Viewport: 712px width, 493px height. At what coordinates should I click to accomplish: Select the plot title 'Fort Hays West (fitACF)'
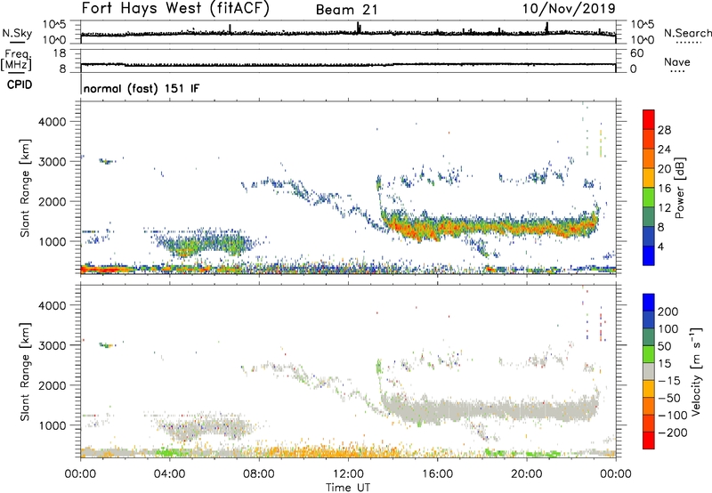click(x=175, y=9)
